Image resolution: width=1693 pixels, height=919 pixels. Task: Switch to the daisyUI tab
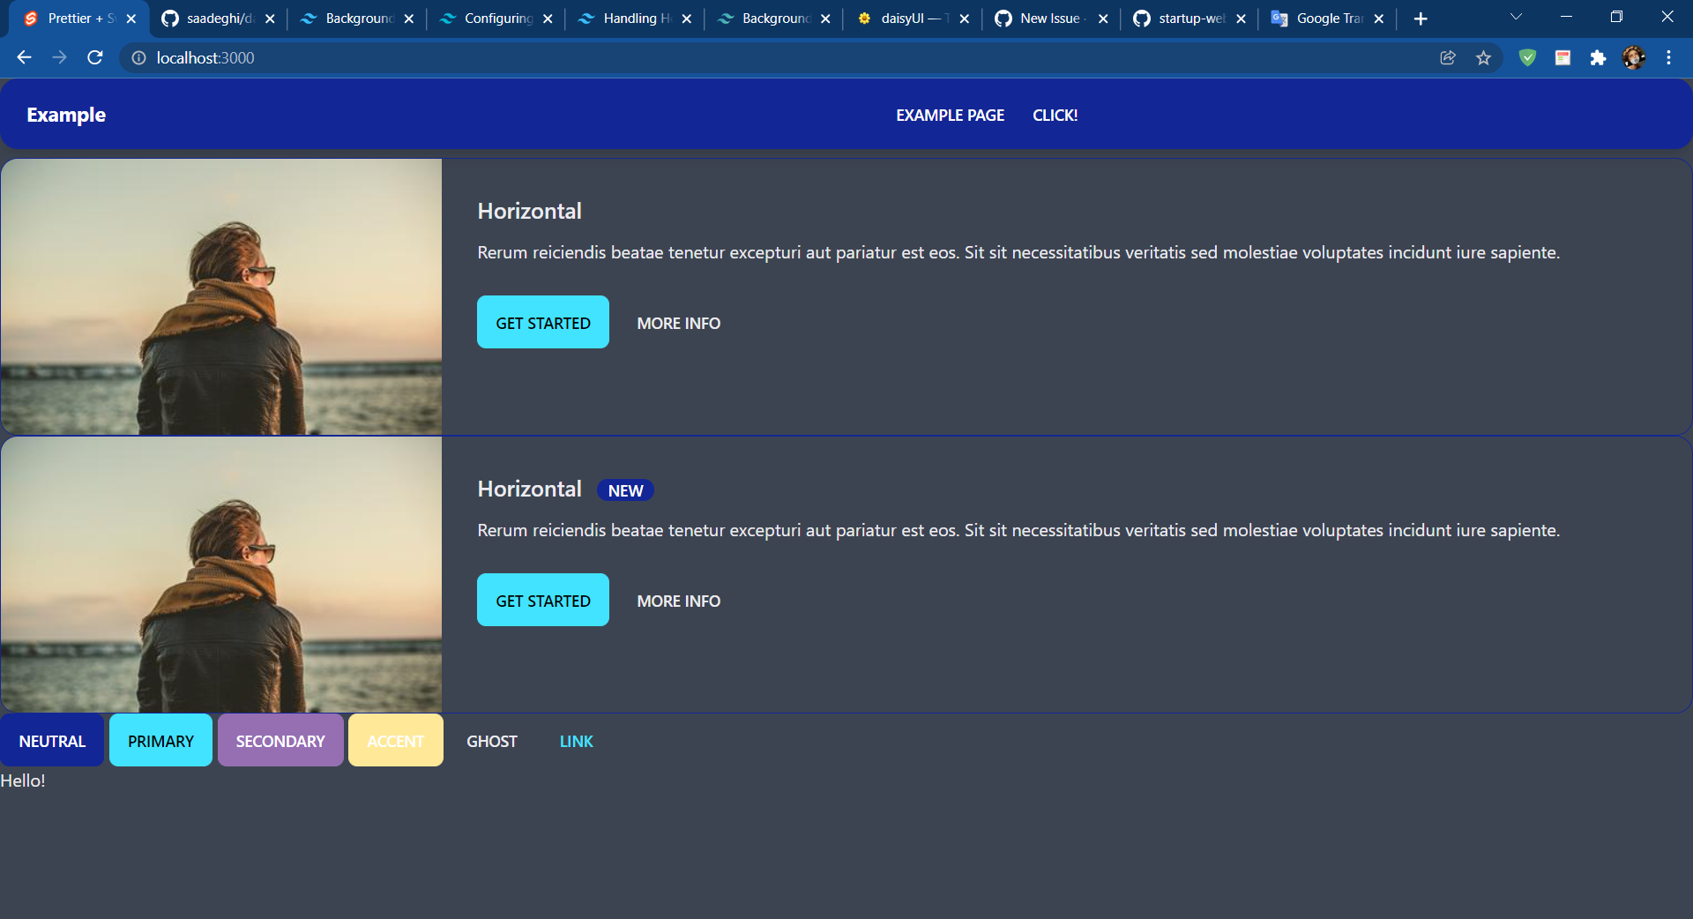tap(906, 18)
